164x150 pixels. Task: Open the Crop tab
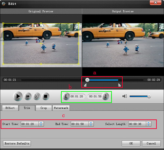44,108
